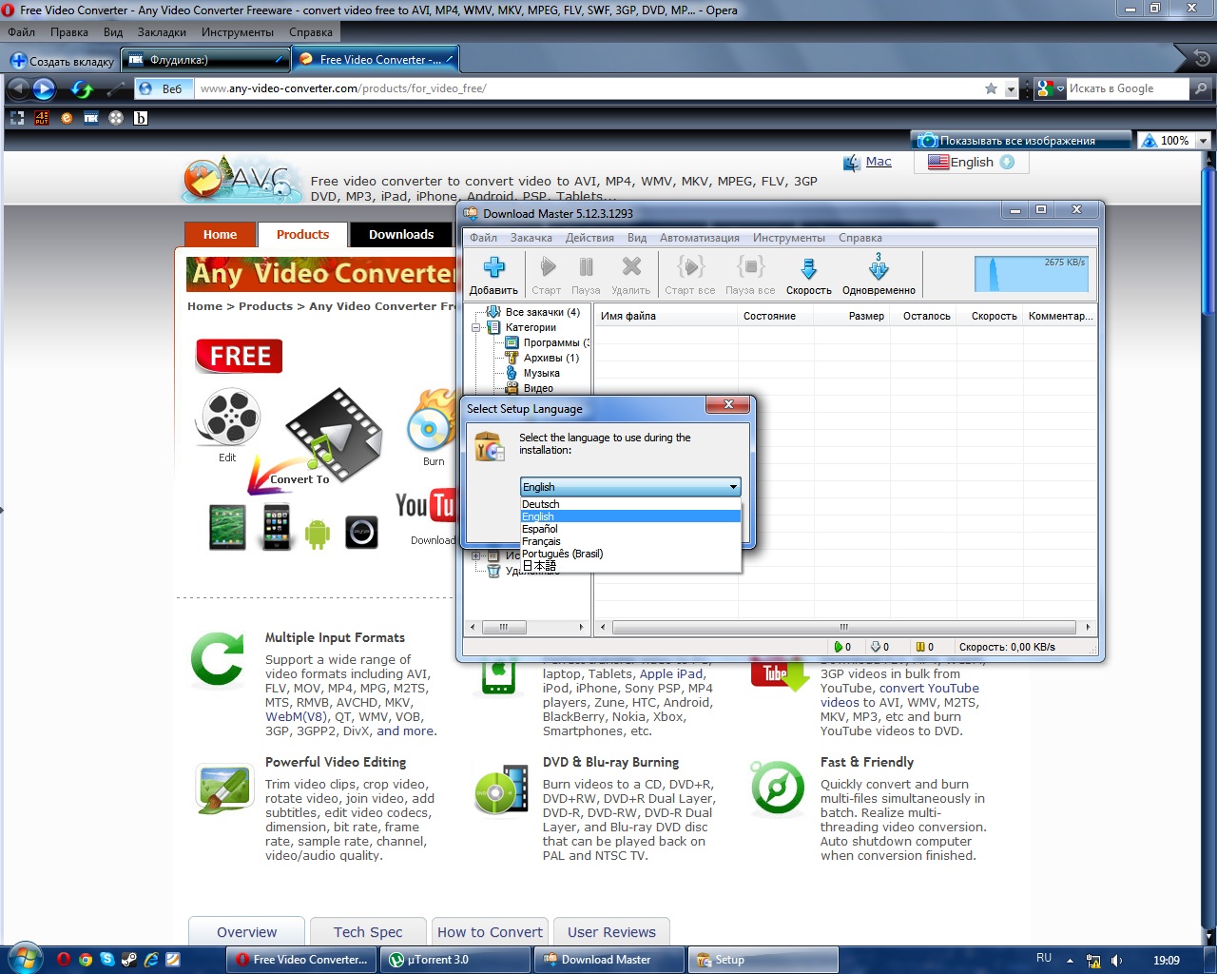Click the Имя файла column header
Viewport: 1217px width, 974px height.
[x=666, y=316]
